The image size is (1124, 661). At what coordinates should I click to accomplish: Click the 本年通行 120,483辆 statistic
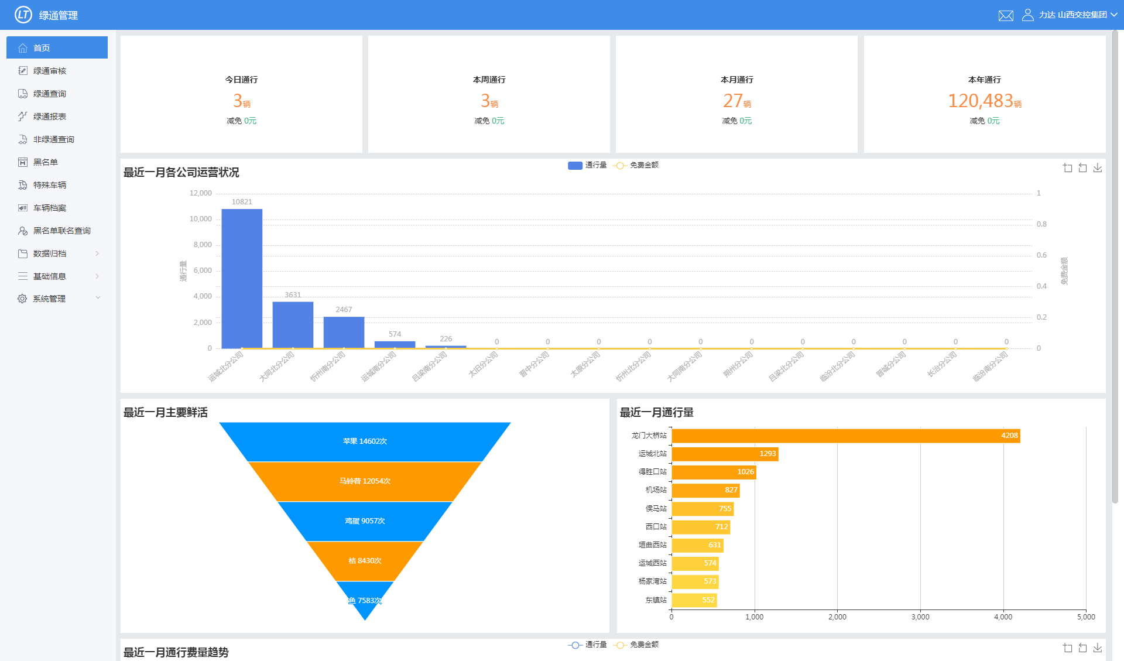pyautogui.click(x=985, y=101)
